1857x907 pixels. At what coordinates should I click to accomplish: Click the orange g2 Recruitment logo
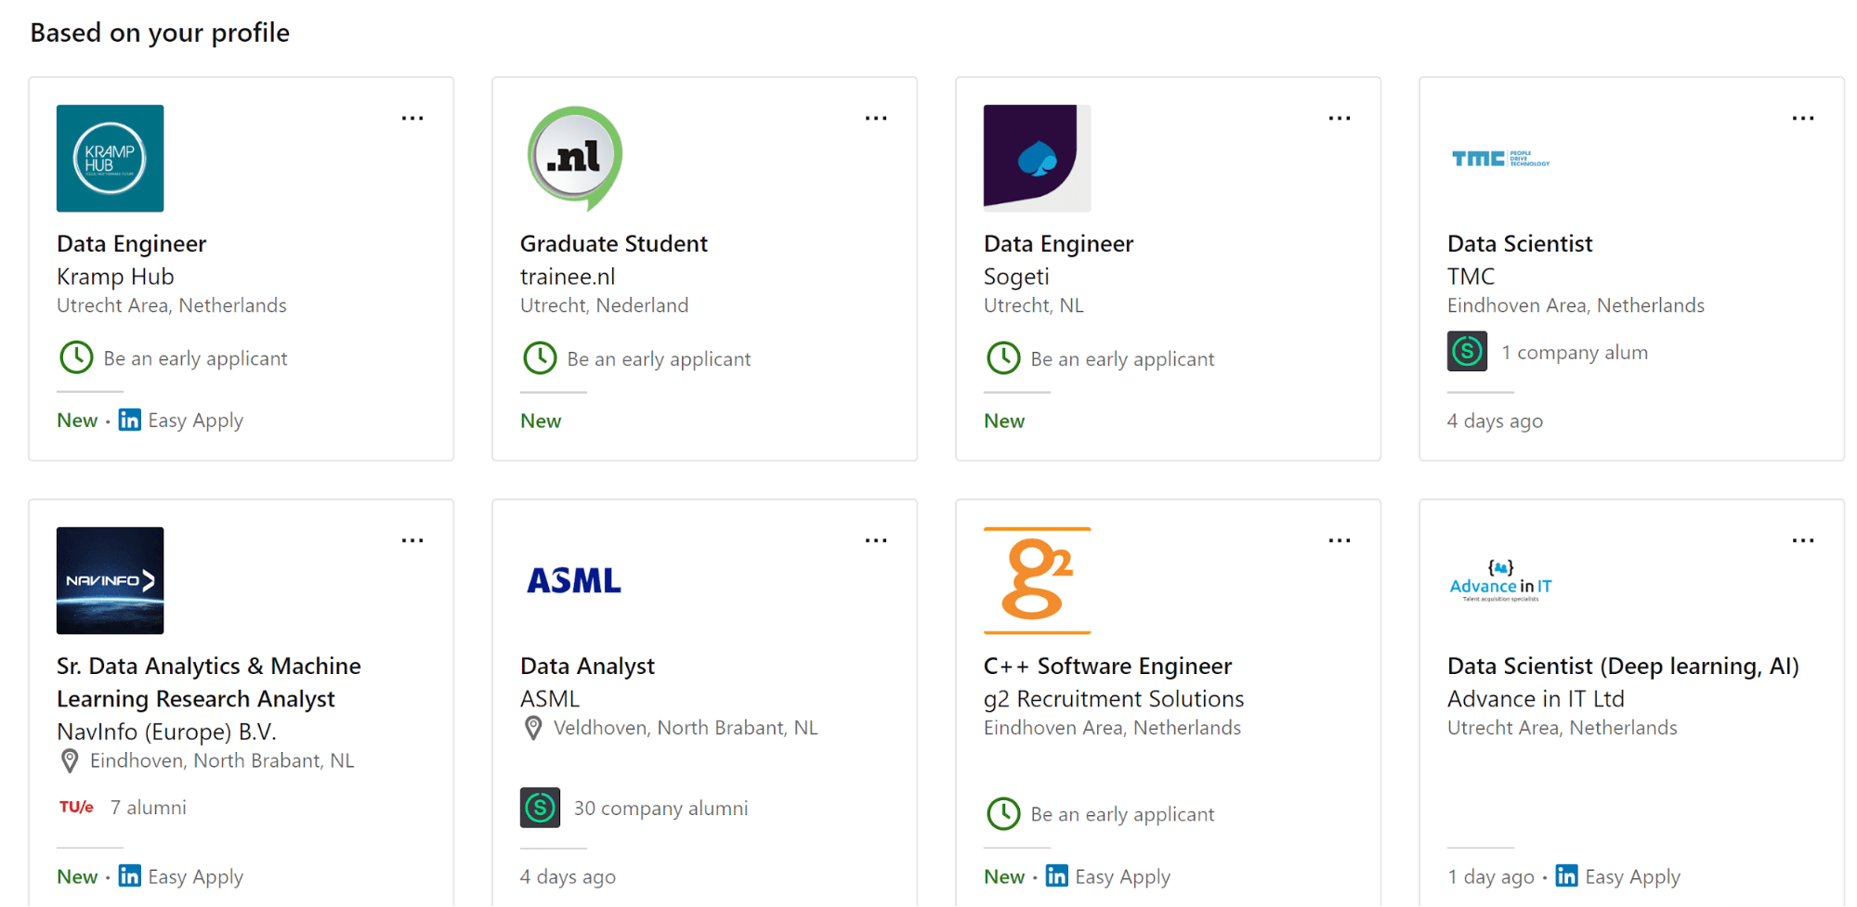(x=1037, y=580)
